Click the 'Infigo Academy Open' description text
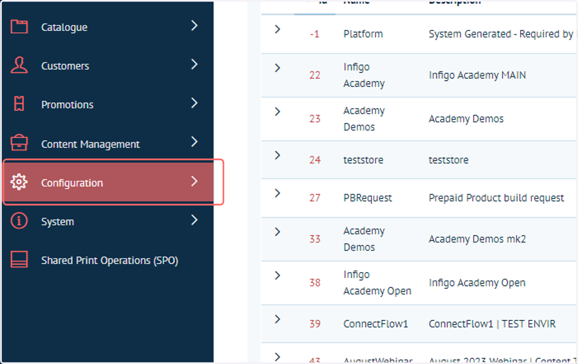 (477, 283)
